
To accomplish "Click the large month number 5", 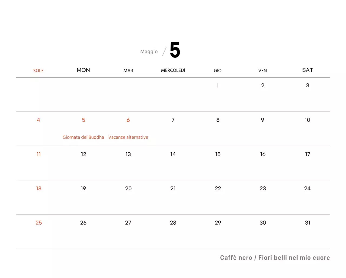I will click(175, 50).
